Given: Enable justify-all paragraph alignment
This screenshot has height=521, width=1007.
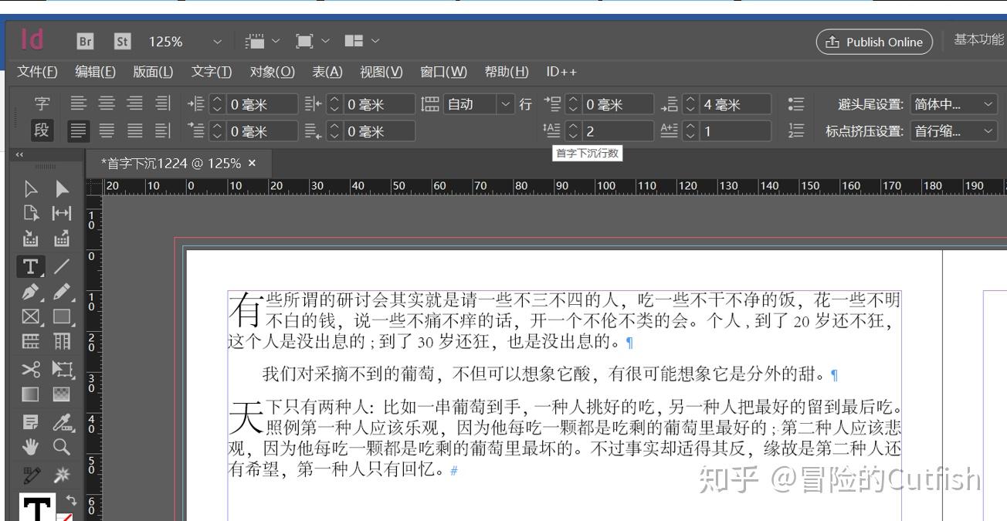Looking at the screenshot, I should pos(163,130).
